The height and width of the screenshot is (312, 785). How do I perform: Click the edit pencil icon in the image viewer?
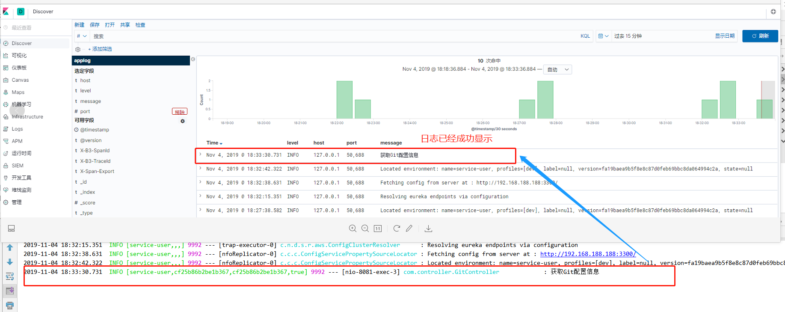click(409, 229)
